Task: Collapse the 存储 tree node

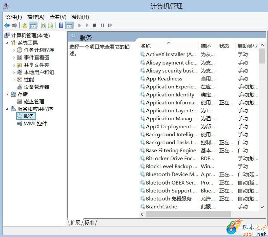Action: click(x=7, y=94)
